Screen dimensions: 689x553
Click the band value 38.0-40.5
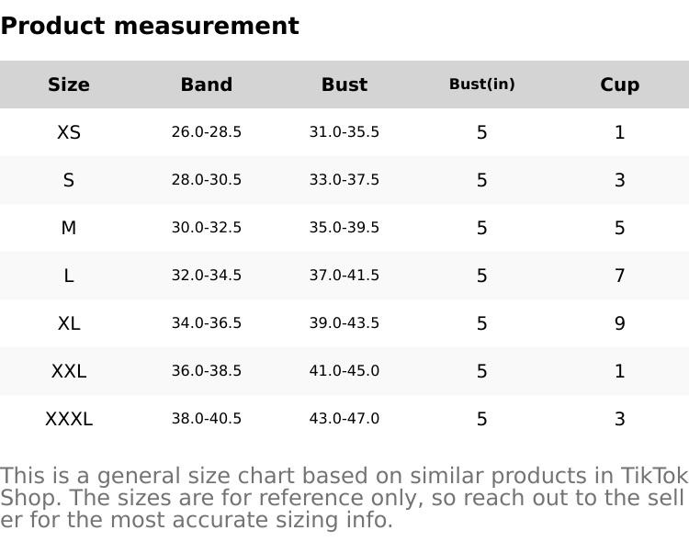207,419
